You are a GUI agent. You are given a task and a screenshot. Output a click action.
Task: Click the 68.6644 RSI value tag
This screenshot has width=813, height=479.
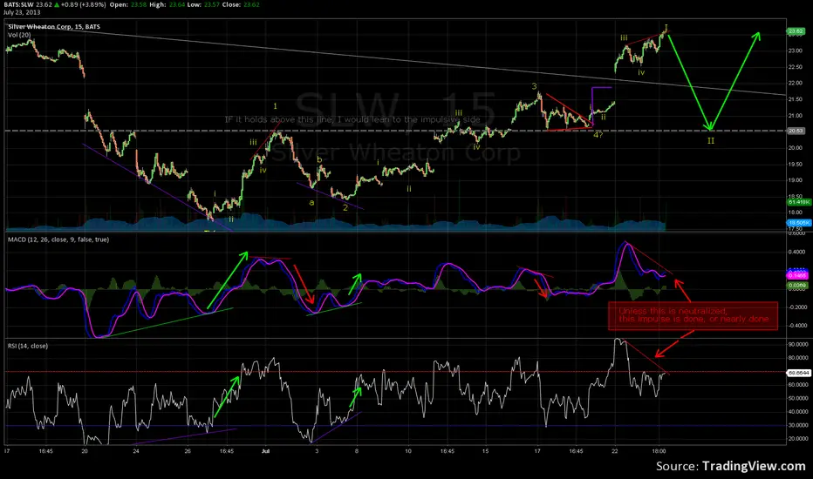point(798,373)
